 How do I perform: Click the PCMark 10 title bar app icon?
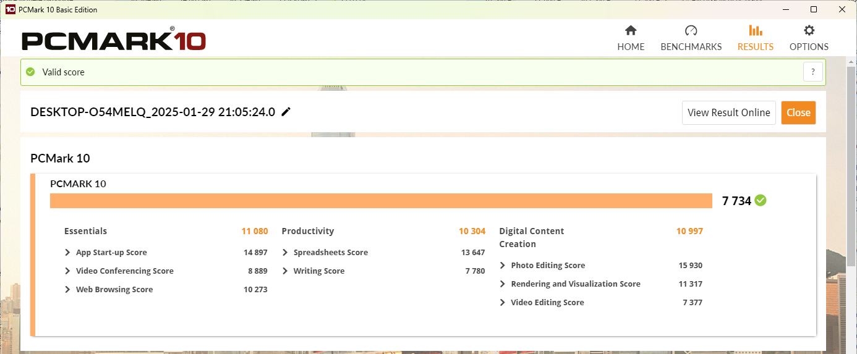[x=11, y=9]
